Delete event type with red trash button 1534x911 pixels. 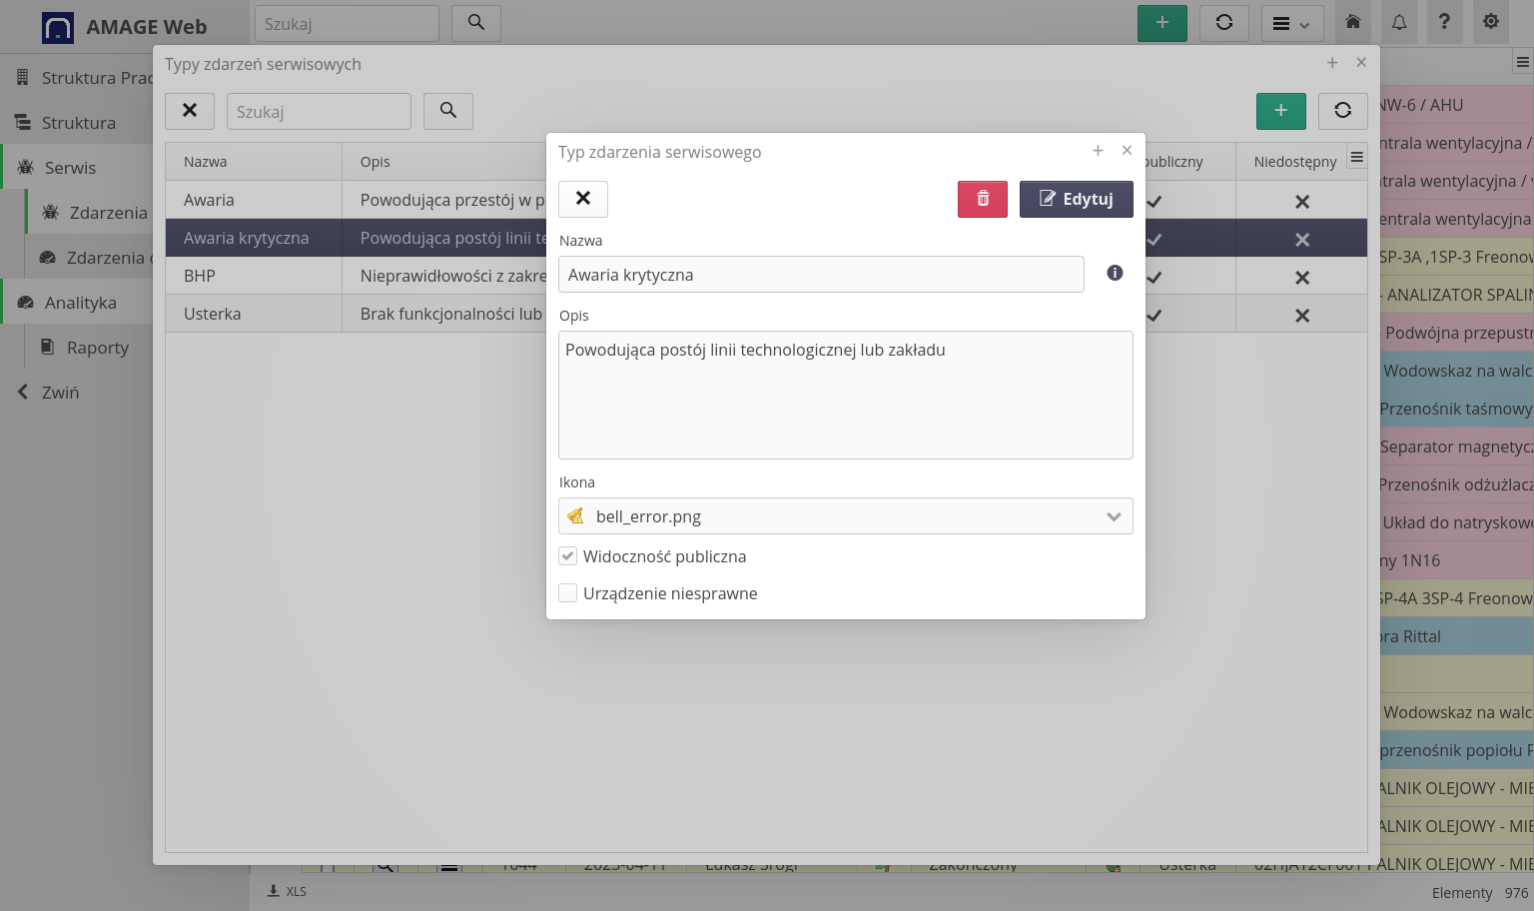pos(983,199)
